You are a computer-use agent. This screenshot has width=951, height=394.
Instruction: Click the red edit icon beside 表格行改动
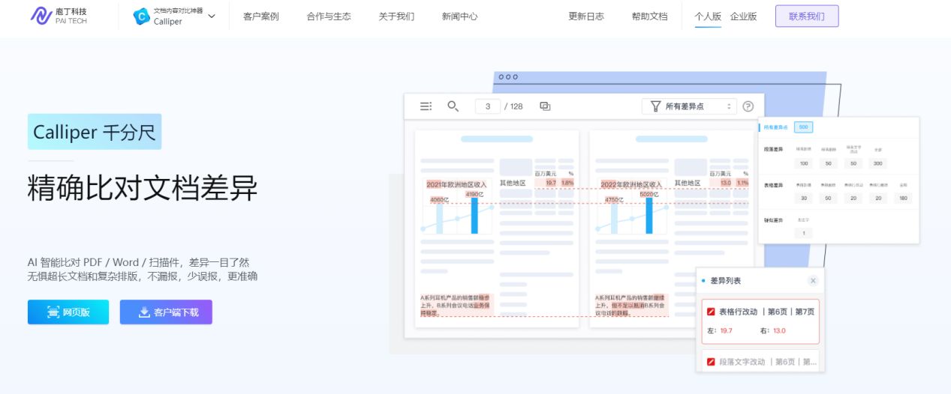tap(711, 312)
